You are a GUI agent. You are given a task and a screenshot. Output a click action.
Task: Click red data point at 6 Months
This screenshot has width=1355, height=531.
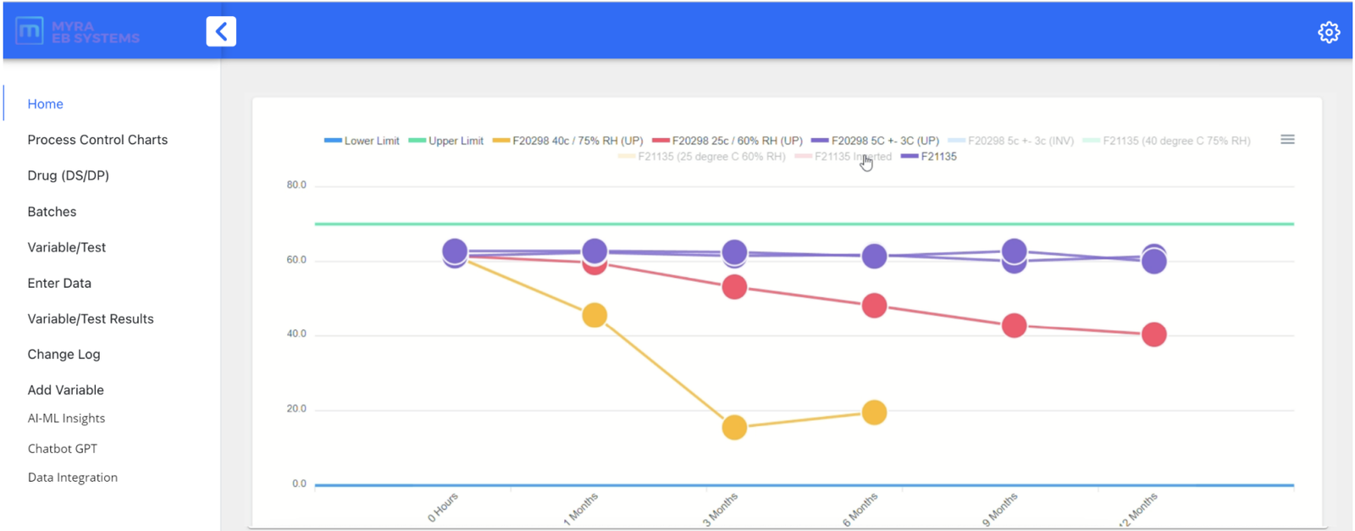(874, 306)
